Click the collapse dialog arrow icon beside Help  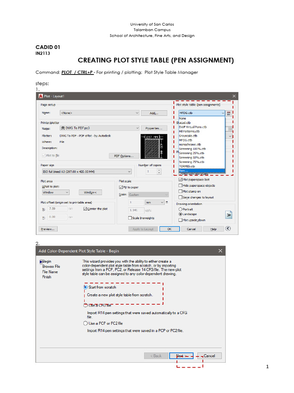[x=228, y=228]
